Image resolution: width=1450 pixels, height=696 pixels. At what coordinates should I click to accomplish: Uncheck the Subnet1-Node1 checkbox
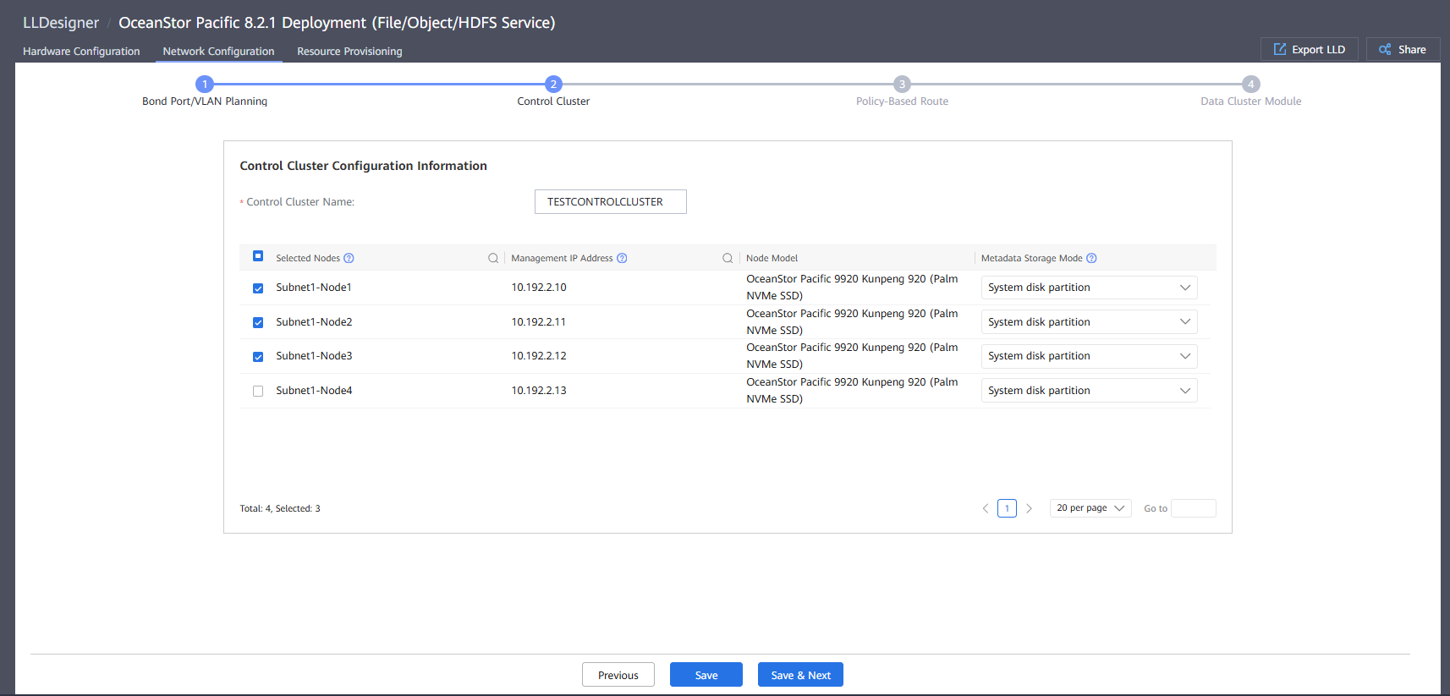point(258,288)
